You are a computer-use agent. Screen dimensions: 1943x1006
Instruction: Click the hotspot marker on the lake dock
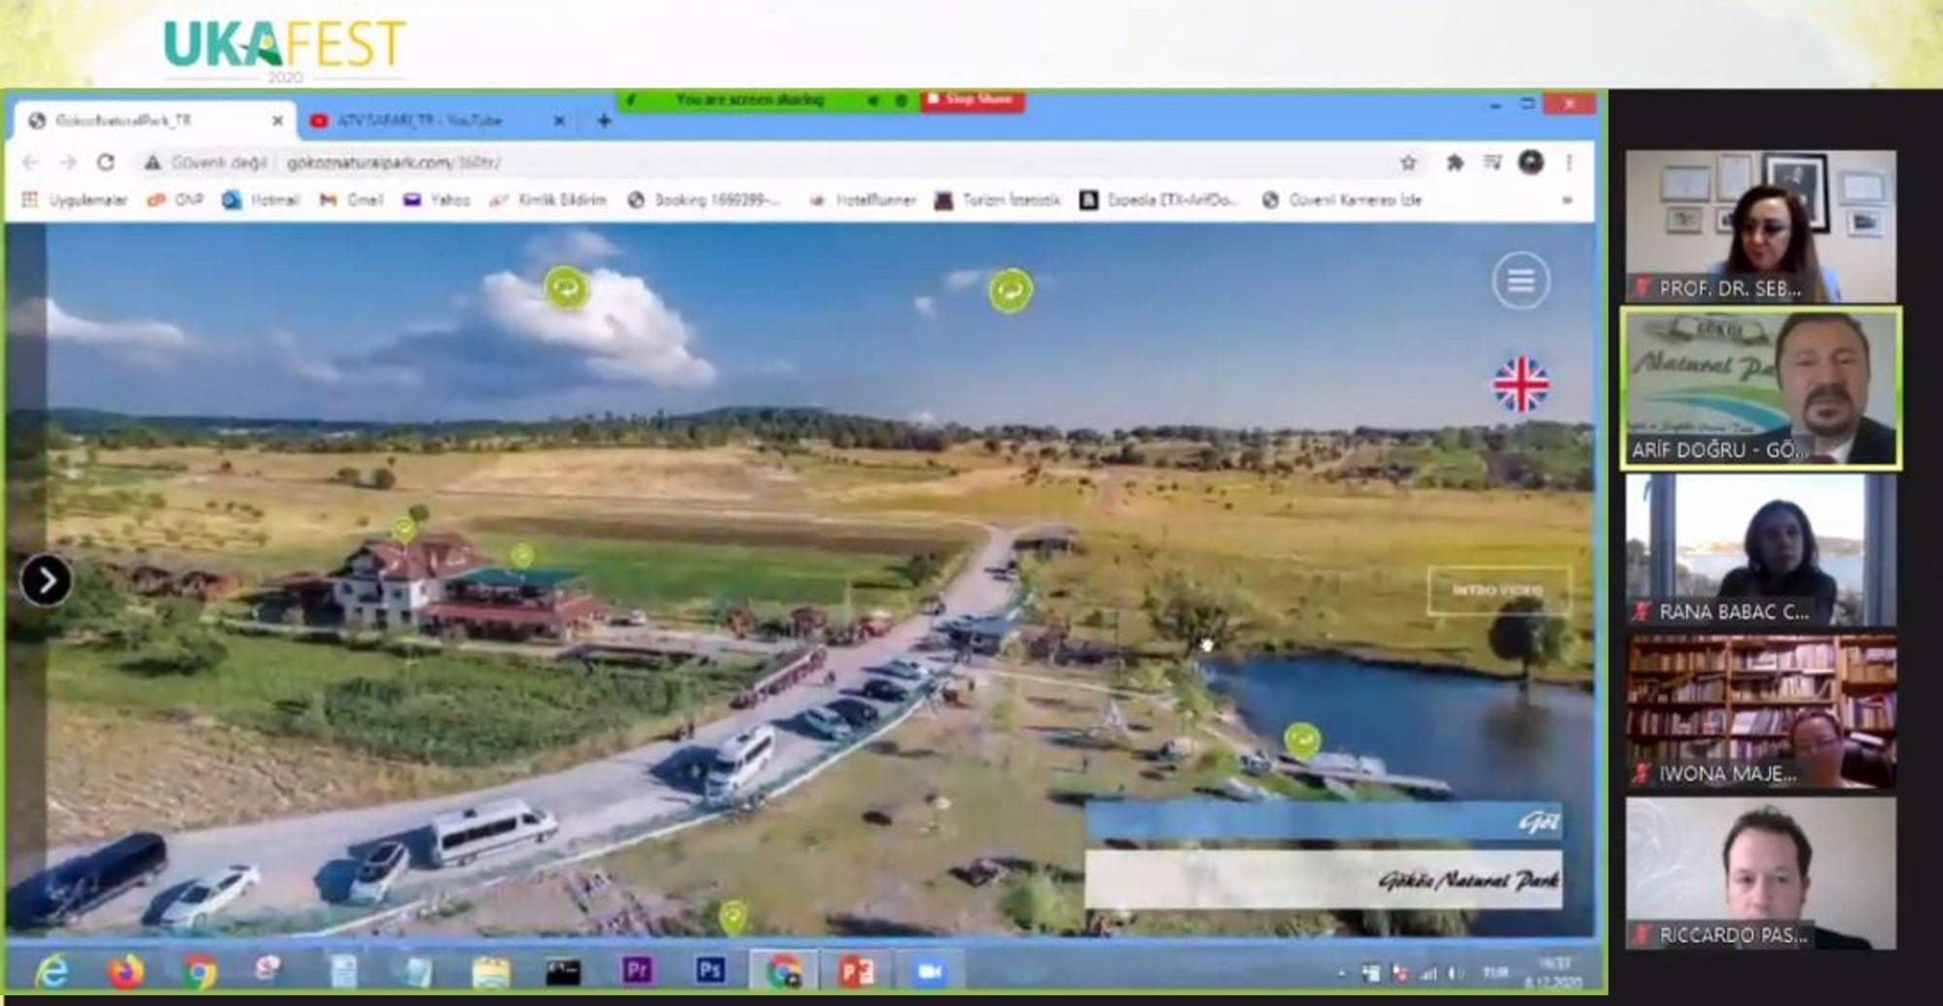(1302, 740)
